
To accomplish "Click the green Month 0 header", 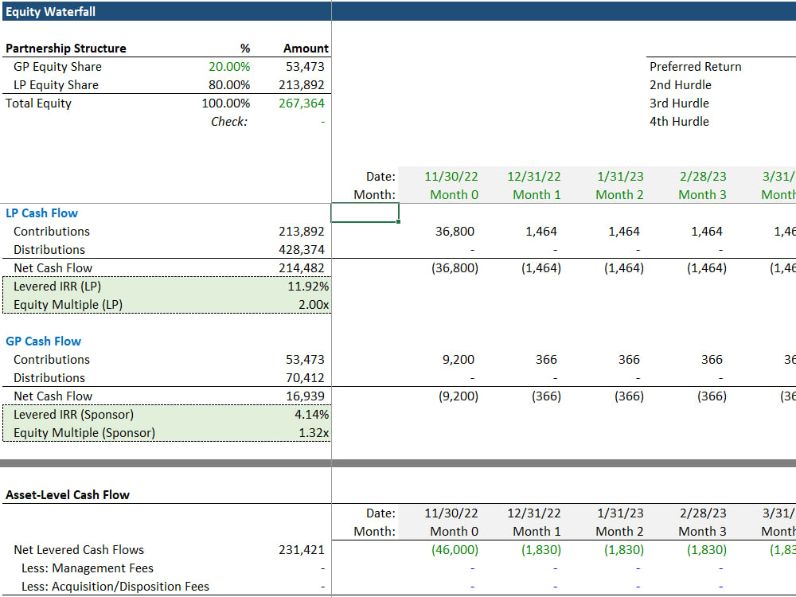I will tap(454, 194).
